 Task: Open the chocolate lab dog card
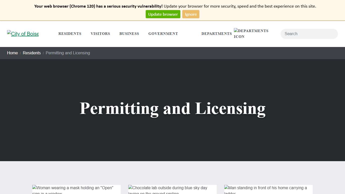[172, 189]
